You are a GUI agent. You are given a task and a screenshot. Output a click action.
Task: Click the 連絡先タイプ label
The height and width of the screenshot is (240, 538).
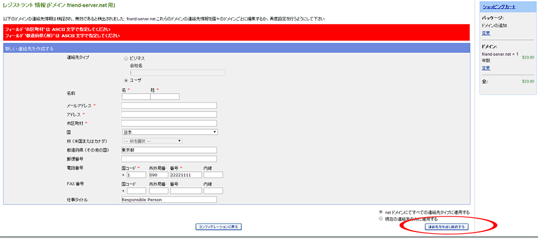[78, 57]
